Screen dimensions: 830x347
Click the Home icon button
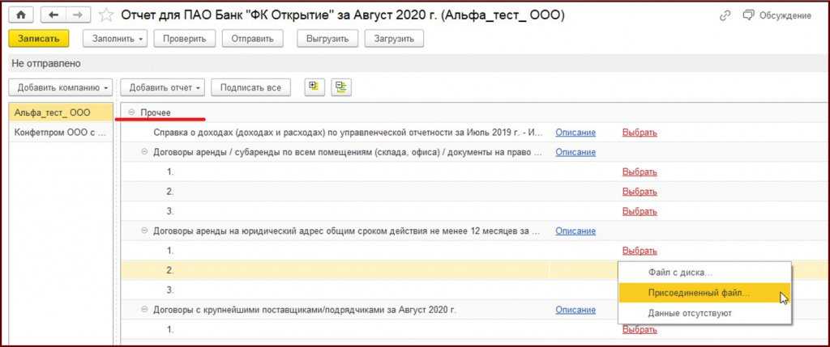[x=20, y=15]
